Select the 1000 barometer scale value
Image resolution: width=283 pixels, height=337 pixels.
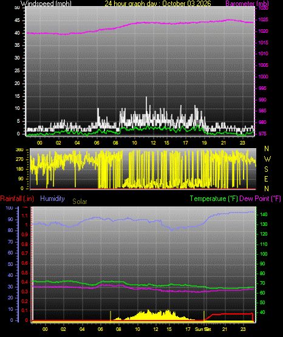[x=263, y=77]
